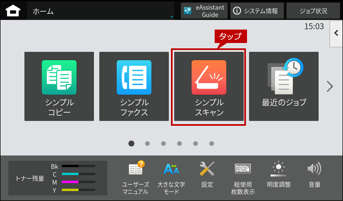Select the second page indicator dot

click(147, 143)
